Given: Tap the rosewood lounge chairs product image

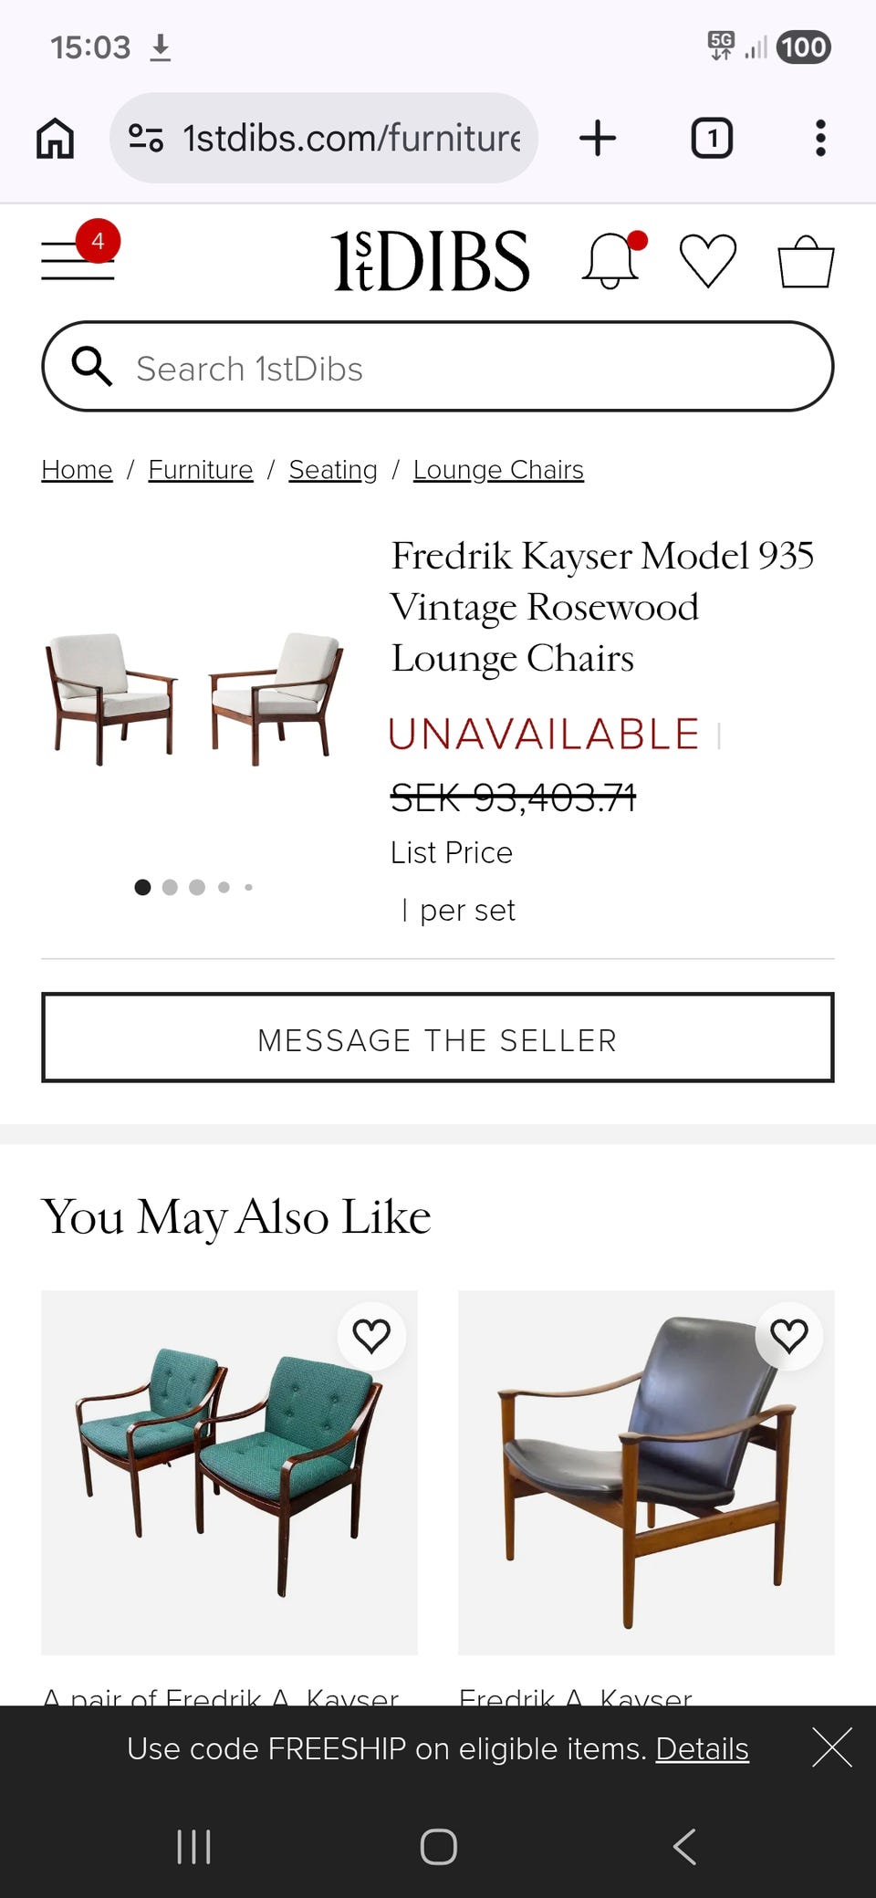Looking at the screenshot, I should [x=194, y=698].
